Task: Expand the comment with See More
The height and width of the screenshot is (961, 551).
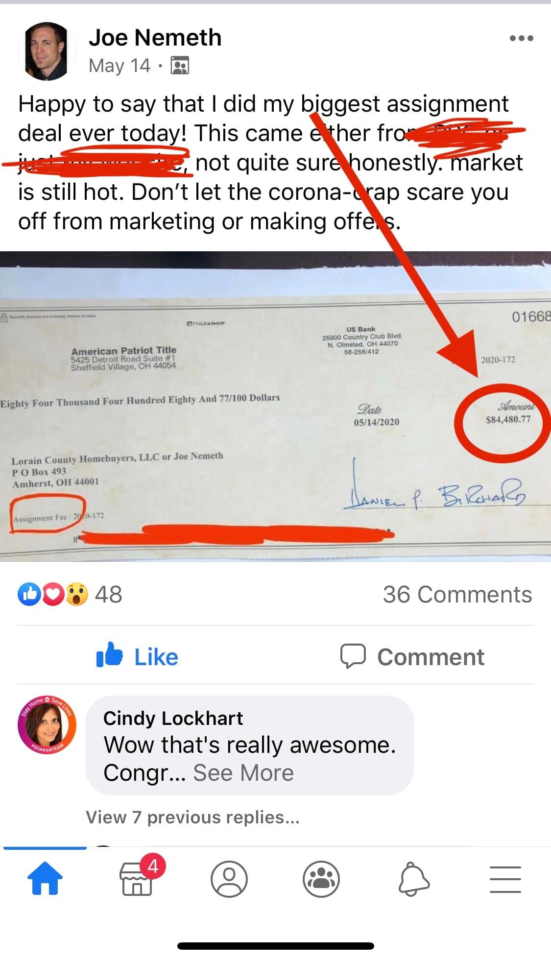Action: click(243, 772)
